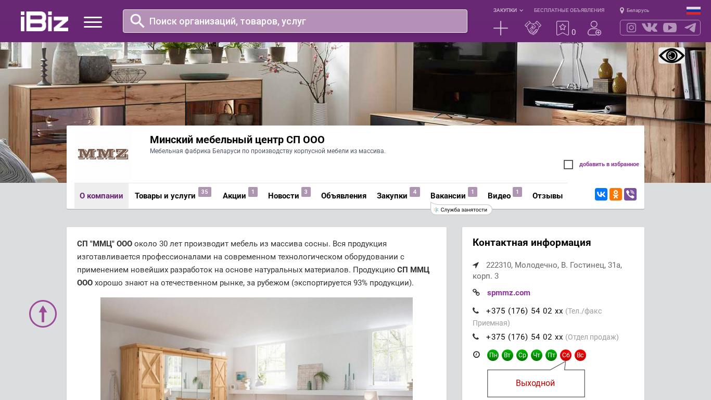711x400 pixels.
Task: Share via Viber purple button
Action: 630,194
